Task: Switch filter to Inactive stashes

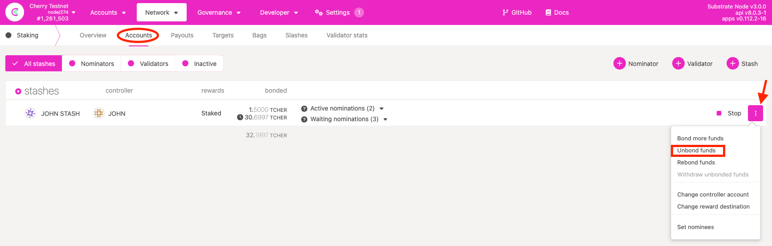Action: pyautogui.click(x=199, y=64)
